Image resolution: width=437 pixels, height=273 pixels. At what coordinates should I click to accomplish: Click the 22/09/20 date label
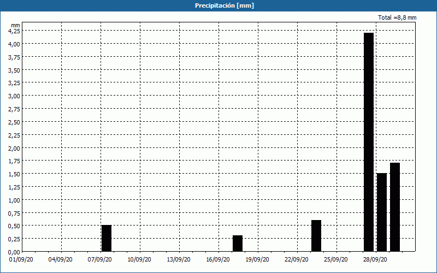[297, 260]
